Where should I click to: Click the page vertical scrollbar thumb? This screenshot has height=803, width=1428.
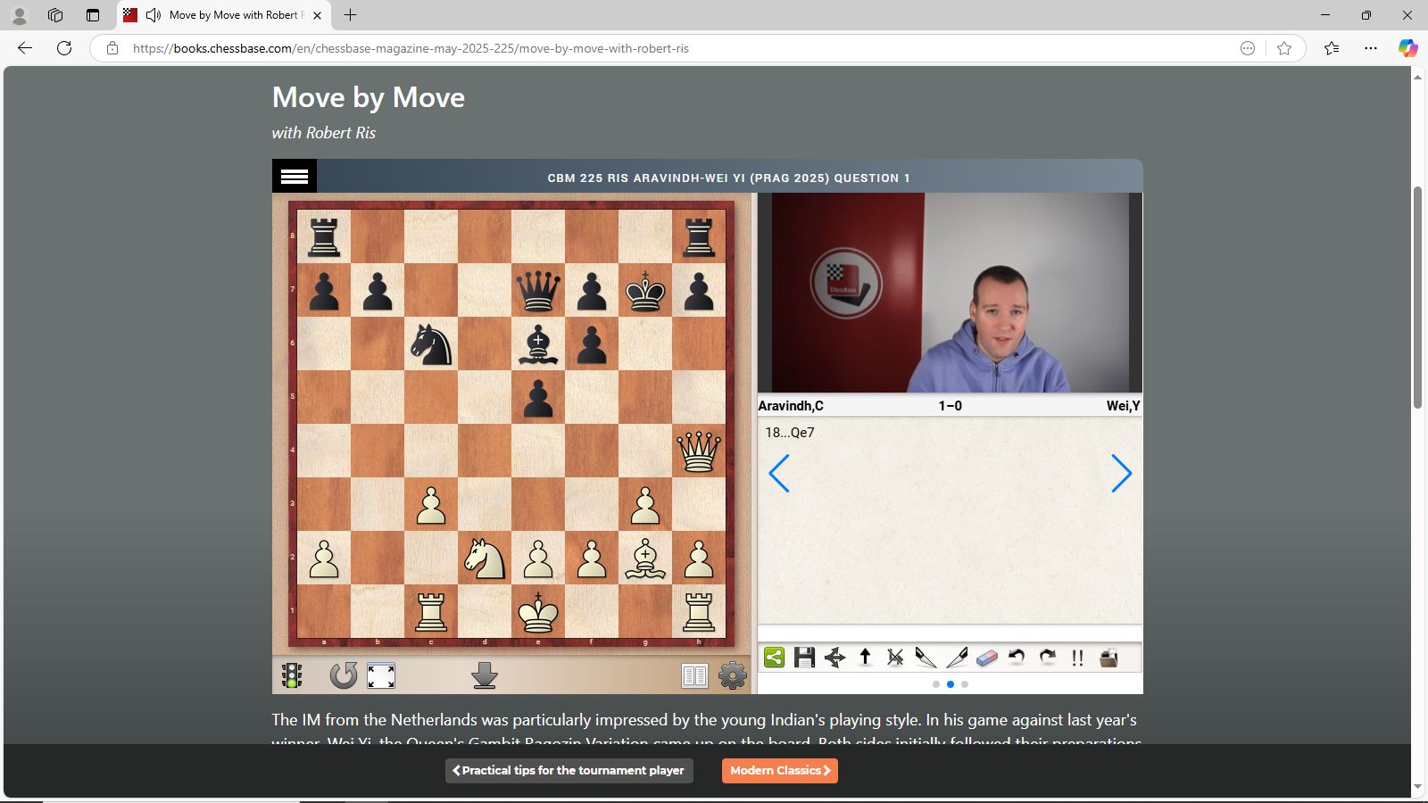coord(1417,297)
